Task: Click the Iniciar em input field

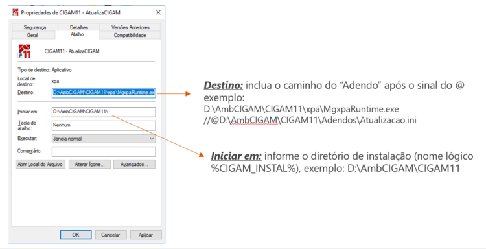Action: (x=104, y=112)
